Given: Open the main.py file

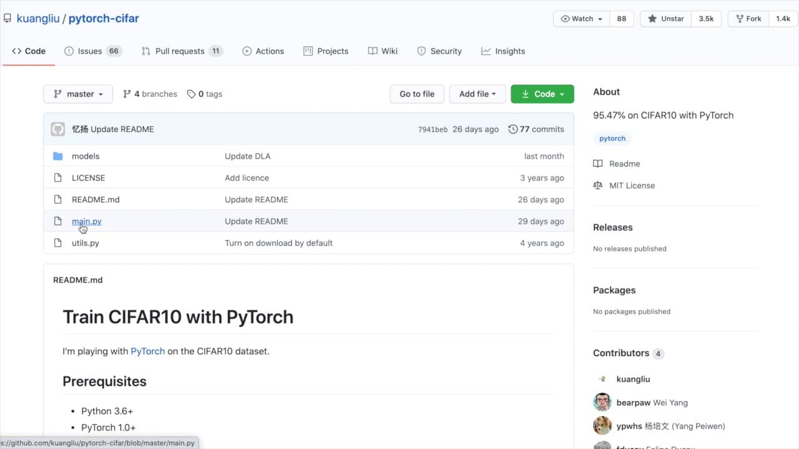Looking at the screenshot, I should pyautogui.click(x=87, y=221).
